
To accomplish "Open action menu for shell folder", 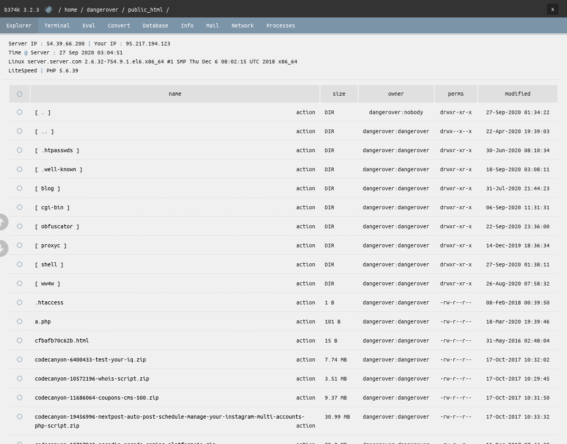I will (305, 264).
